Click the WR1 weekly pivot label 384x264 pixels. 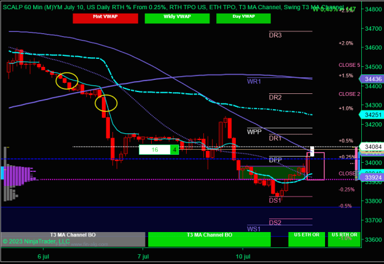coord(254,82)
